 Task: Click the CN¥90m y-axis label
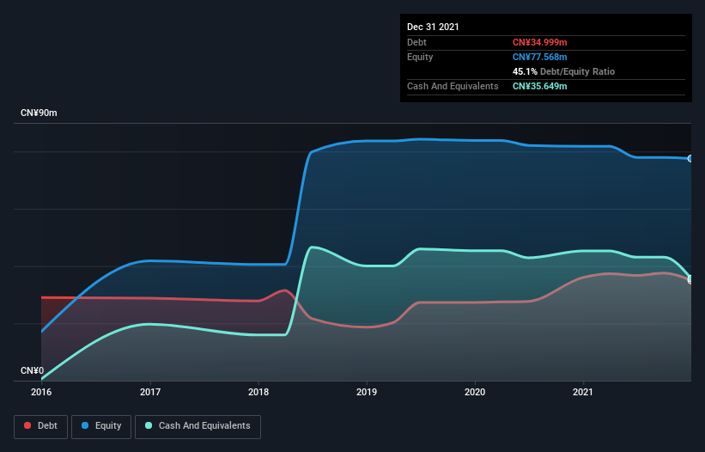tap(39, 113)
